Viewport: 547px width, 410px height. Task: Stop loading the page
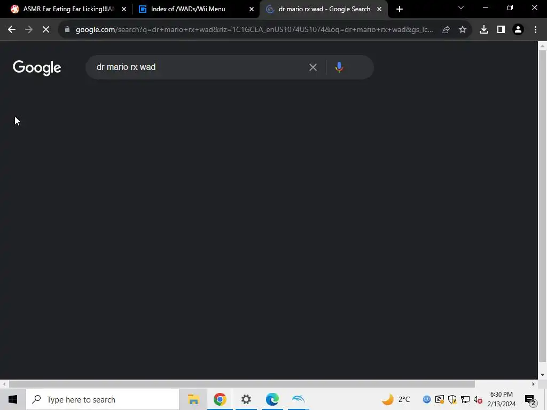pos(46,30)
